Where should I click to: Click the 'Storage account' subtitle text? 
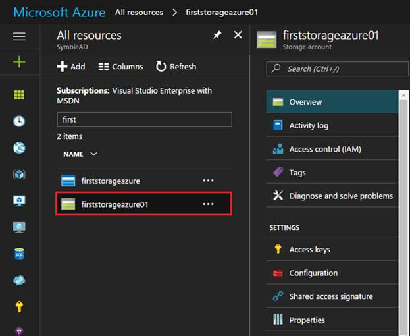[x=307, y=47]
